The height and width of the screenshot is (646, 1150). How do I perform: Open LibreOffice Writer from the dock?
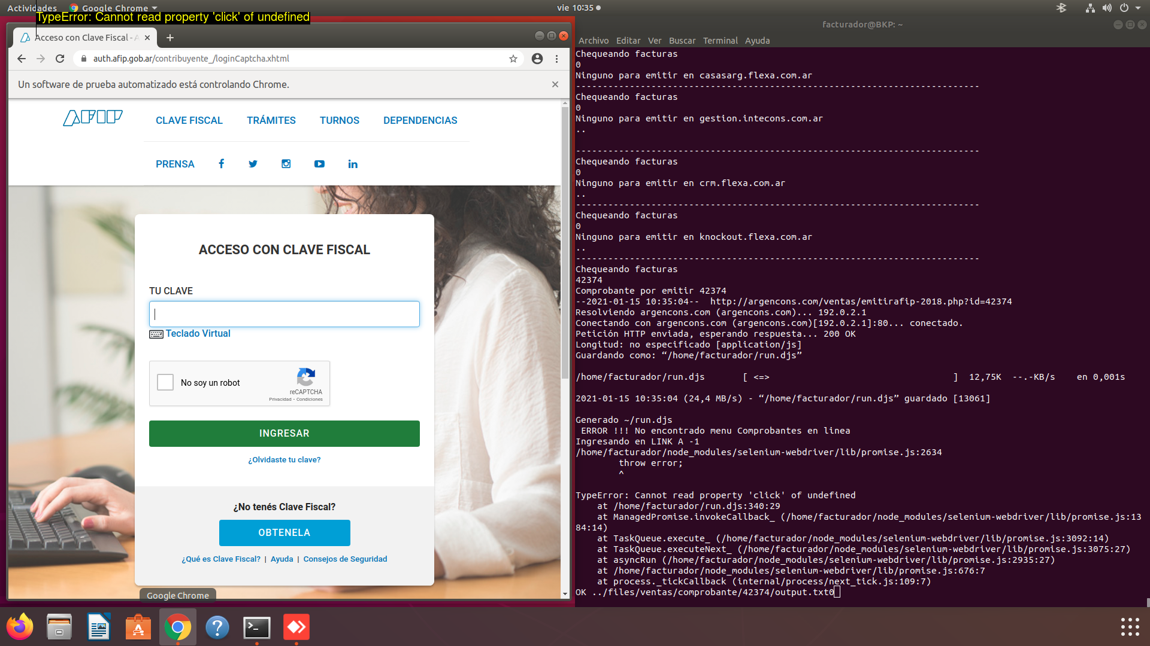point(99,627)
